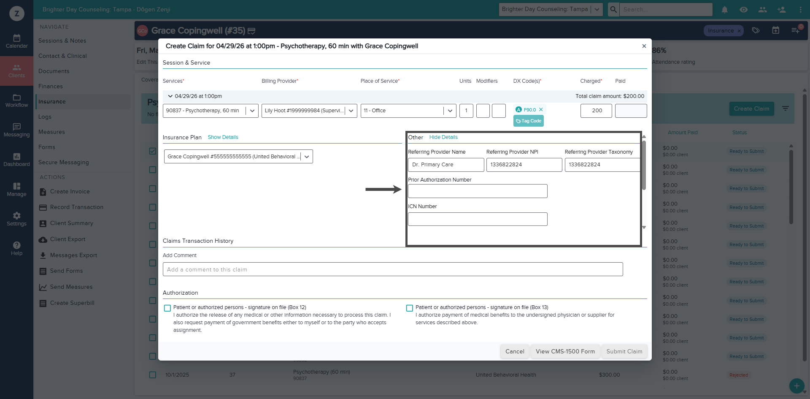Open the Services dropdown 90837
The width and height of the screenshot is (810, 399).
coord(211,111)
